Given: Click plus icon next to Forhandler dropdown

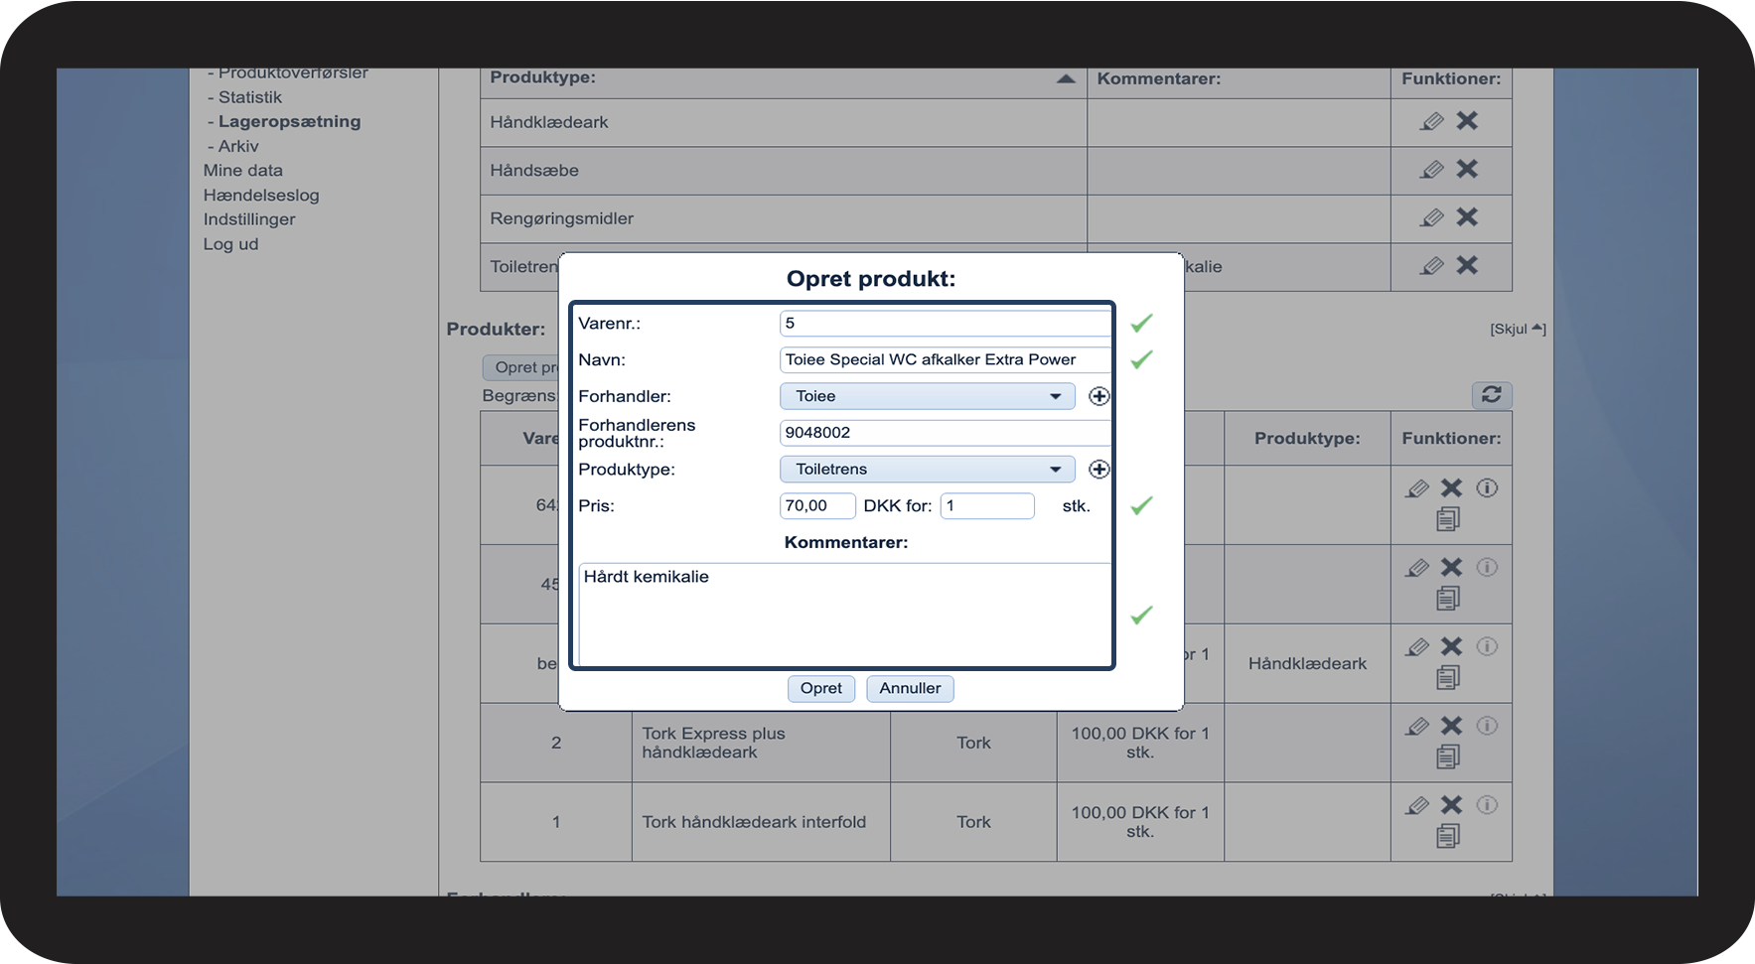Looking at the screenshot, I should 1098,396.
